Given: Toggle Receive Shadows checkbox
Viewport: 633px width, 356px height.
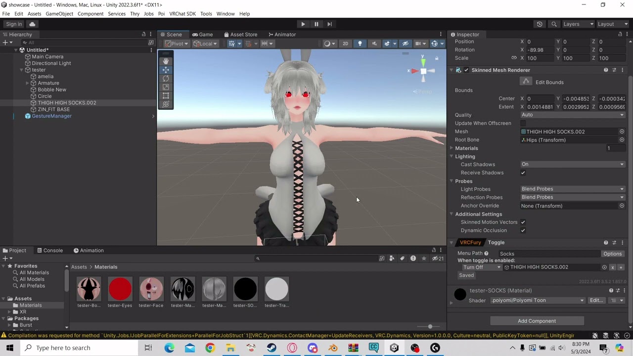Looking at the screenshot, I should (x=523, y=173).
